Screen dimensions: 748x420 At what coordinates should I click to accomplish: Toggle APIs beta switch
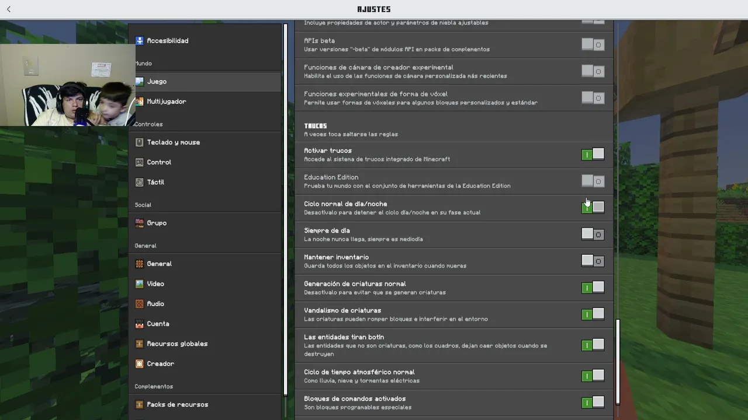(593, 44)
